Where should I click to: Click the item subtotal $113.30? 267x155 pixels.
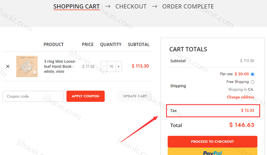(140, 66)
